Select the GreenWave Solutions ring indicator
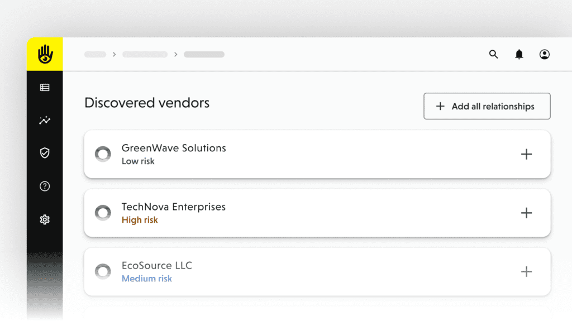Viewport: 572px width, 321px height. (x=103, y=155)
